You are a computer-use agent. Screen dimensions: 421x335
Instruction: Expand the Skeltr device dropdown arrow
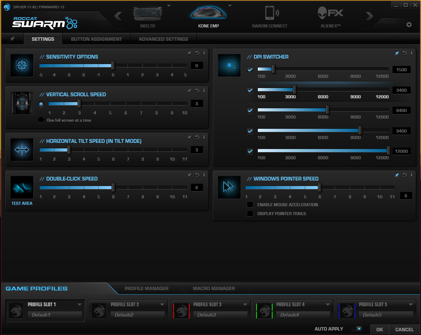coord(169,6)
